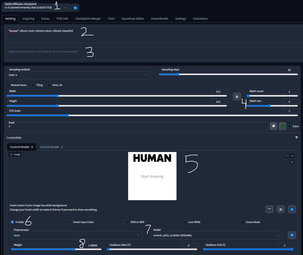Click the Guidance Start value box
This screenshot has height=255, width=303.
[190, 245]
